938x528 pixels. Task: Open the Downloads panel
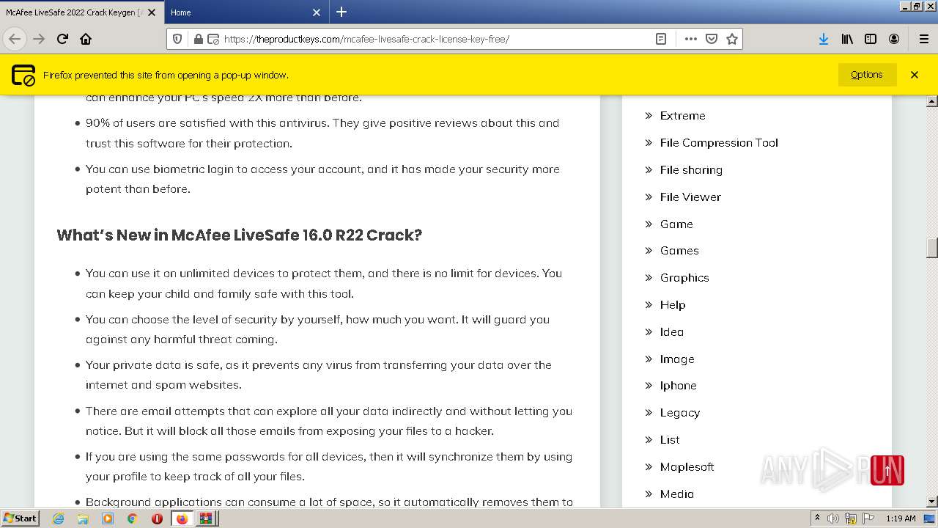point(824,39)
